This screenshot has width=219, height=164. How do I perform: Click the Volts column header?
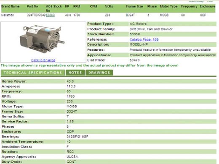[109, 6]
